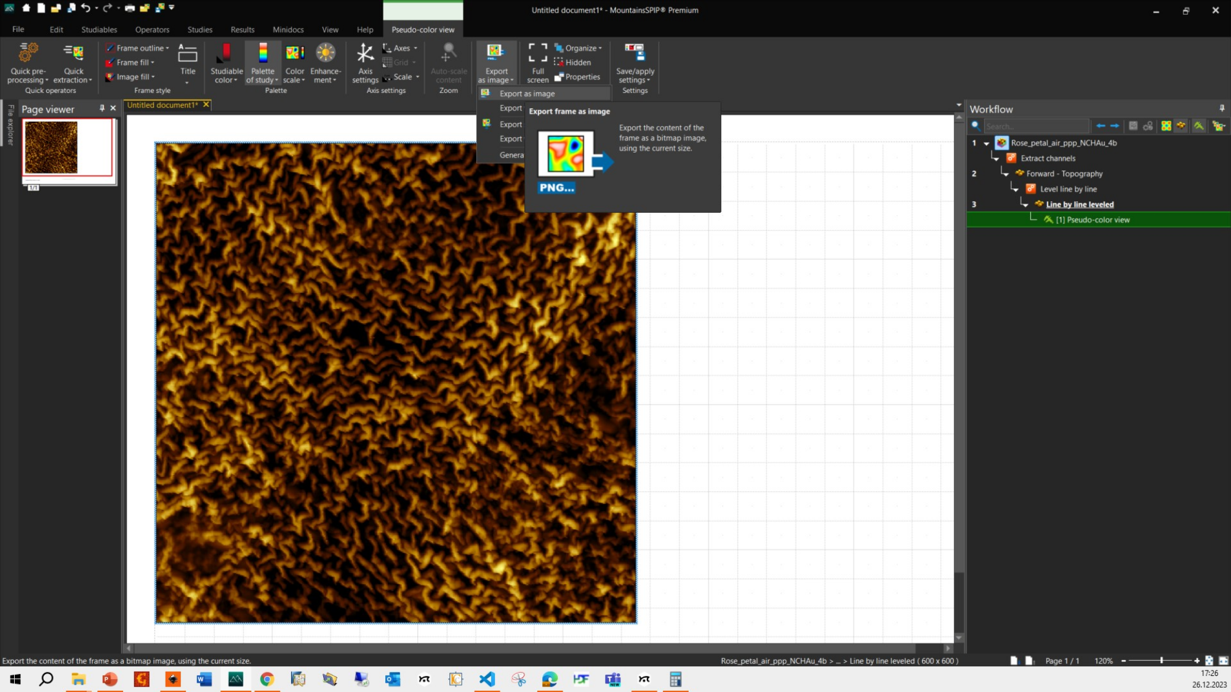The image size is (1231, 692).
Task: Select Level line by line operator
Action: click(x=1068, y=189)
